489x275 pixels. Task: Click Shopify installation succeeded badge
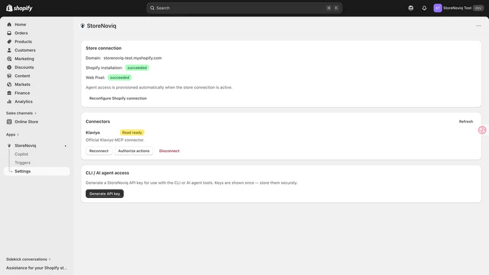[137, 68]
